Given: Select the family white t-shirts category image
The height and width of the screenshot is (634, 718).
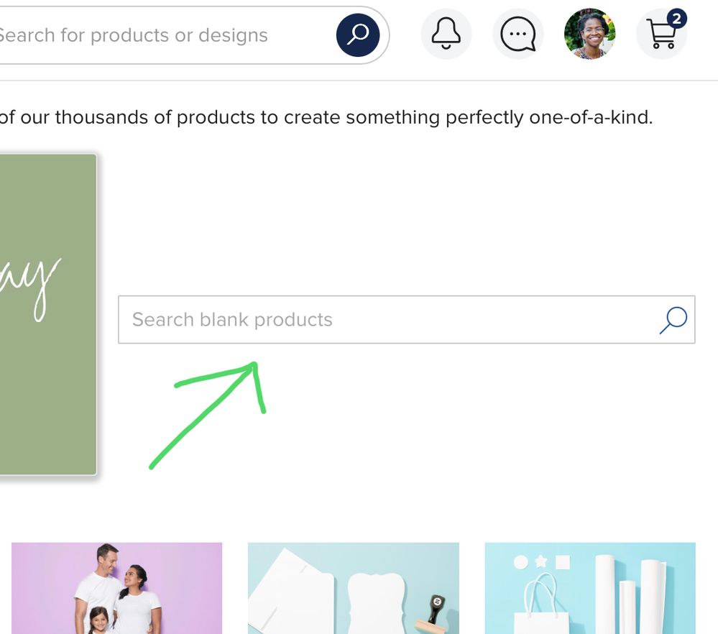Looking at the screenshot, I should 116,588.
